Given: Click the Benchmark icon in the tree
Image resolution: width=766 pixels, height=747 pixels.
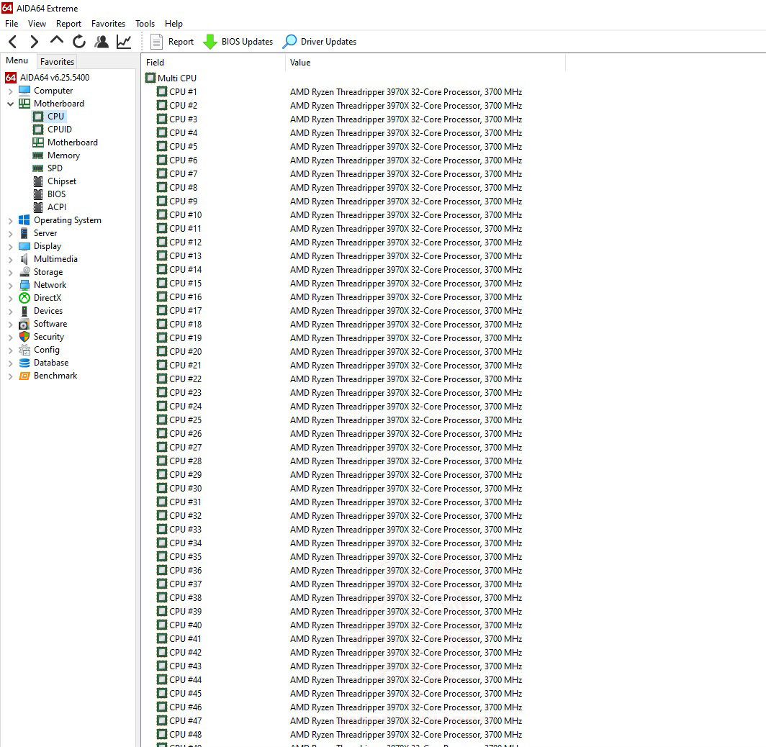Looking at the screenshot, I should coord(24,376).
